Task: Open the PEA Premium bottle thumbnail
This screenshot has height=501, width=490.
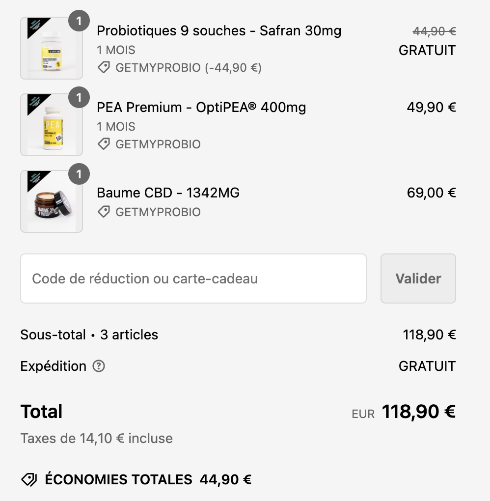Action: [52, 125]
